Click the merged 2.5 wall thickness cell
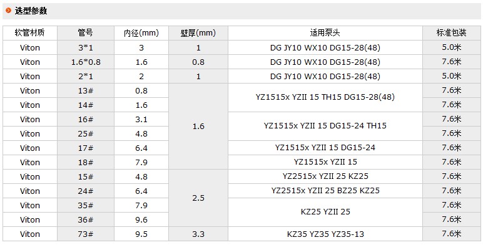Image resolution: width=483 pixels, height=245 pixels. pyautogui.click(x=198, y=198)
